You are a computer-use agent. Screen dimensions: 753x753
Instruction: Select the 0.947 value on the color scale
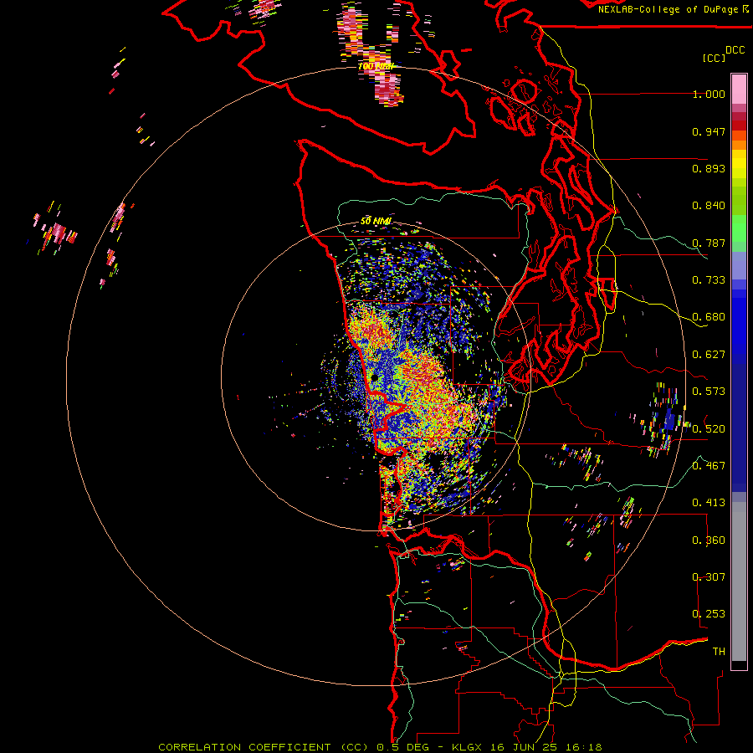tap(709, 131)
